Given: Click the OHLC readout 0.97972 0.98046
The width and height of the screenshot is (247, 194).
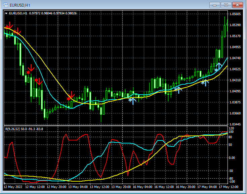Looking at the screenshot, I should [x=41, y=13].
